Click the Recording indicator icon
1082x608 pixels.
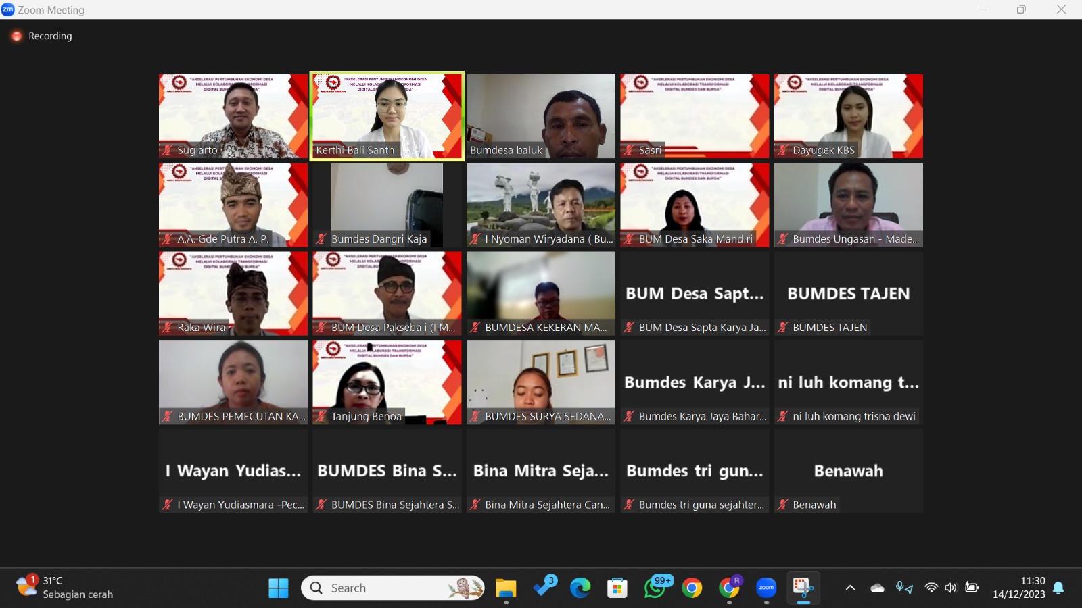pyautogui.click(x=16, y=36)
